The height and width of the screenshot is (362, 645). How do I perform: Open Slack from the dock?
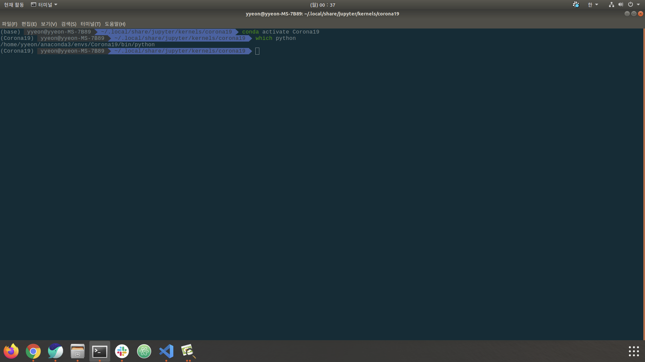122,351
